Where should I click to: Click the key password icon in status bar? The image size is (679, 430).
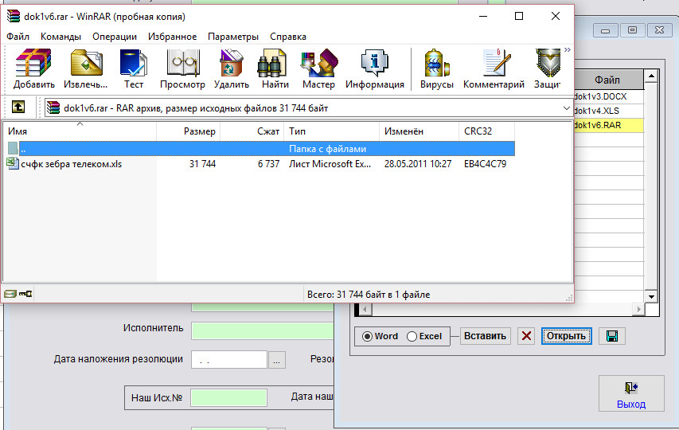click(25, 294)
